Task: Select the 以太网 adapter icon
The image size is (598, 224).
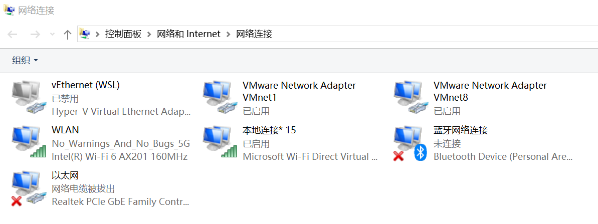Action: coord(26,188)
